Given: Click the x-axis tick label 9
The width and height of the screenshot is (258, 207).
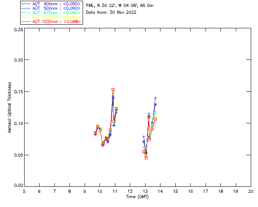Looking at the screenshot, I should click(x=85, y=191).
